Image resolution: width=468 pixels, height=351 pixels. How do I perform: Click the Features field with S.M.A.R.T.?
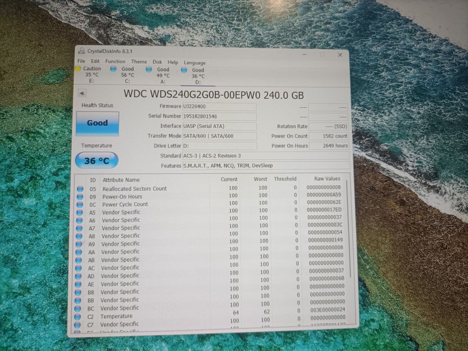pyautogui.click(x=266, y=165)
